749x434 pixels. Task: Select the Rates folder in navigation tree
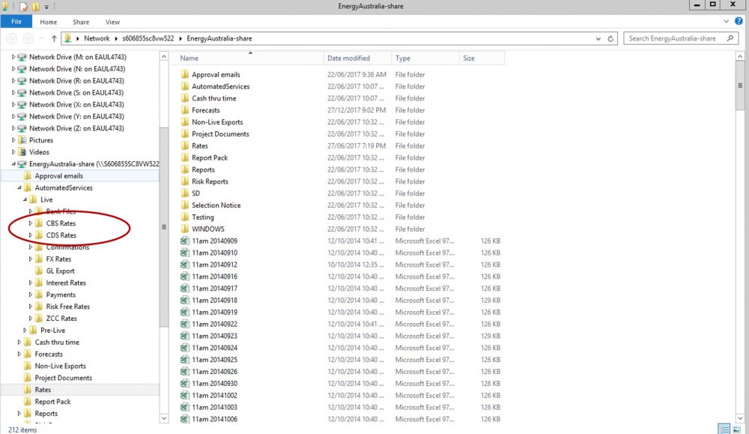click(x=43, y=390)
